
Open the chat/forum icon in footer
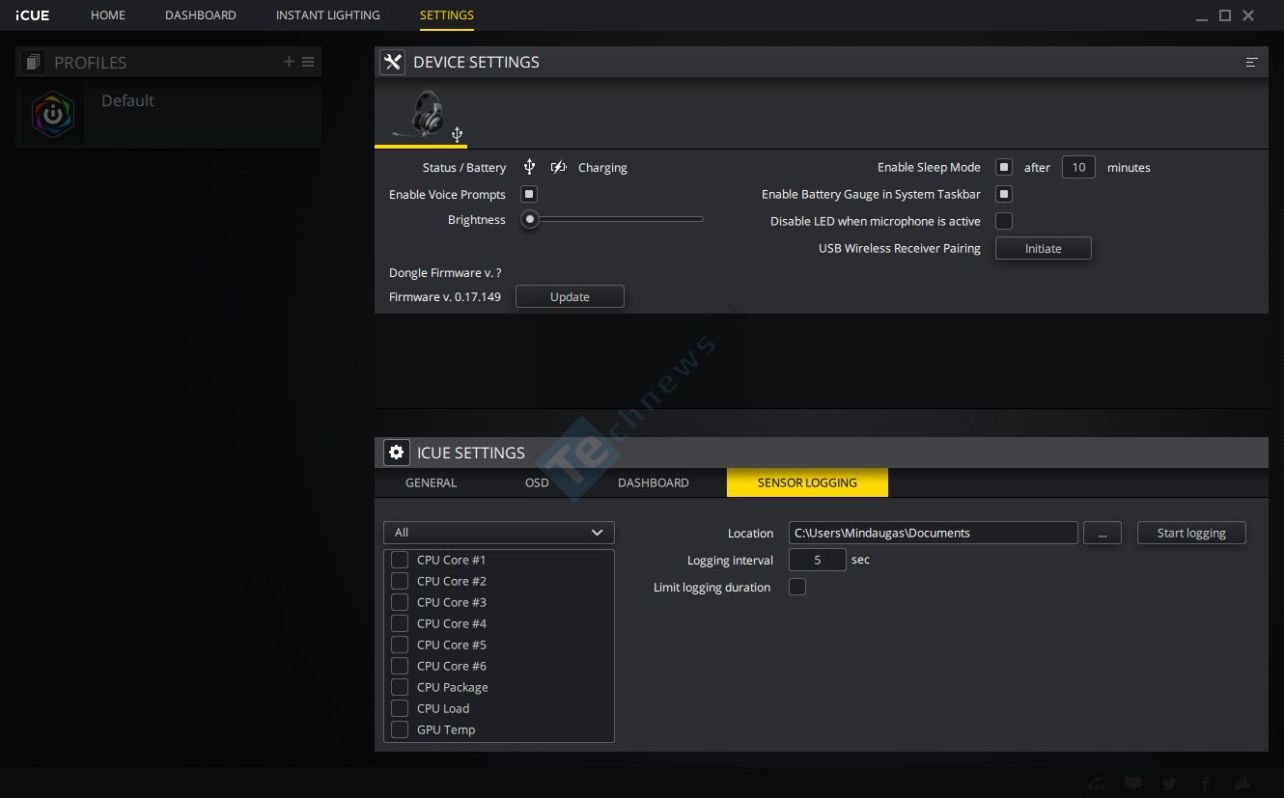tap(1132, 784)
